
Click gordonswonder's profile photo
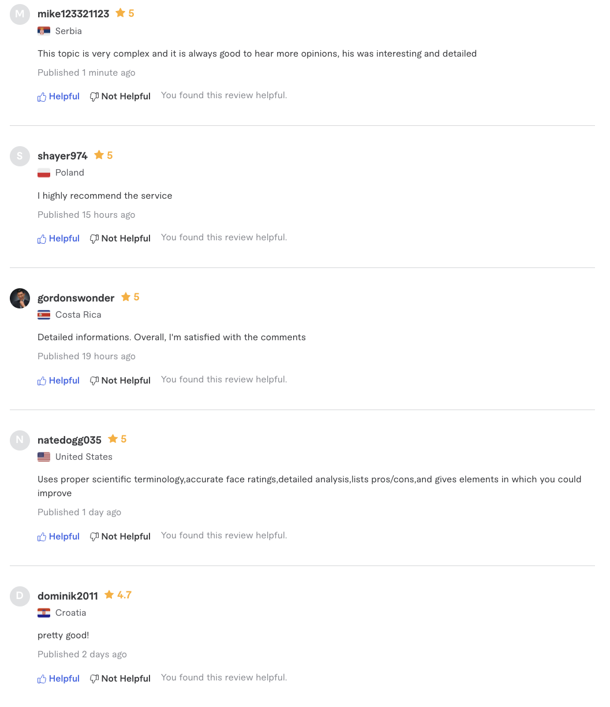click(x=20, y=298)
